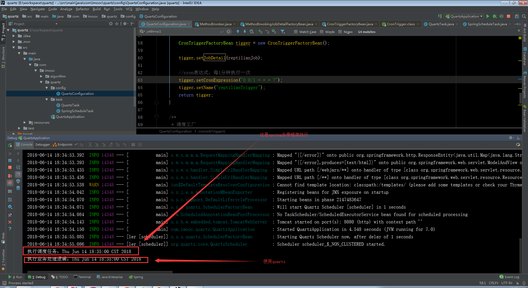Jump to next search occurrence with the down arrow
Screen dimensions: 528x288
click(x=245, y=32)
